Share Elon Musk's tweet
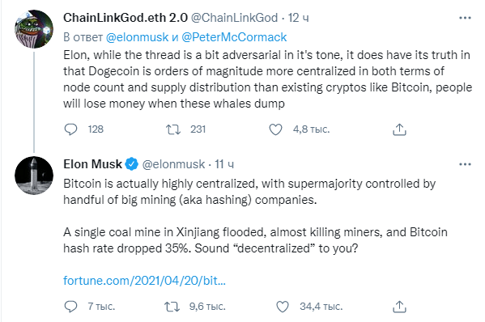485x322 pixels. [399, 307]
